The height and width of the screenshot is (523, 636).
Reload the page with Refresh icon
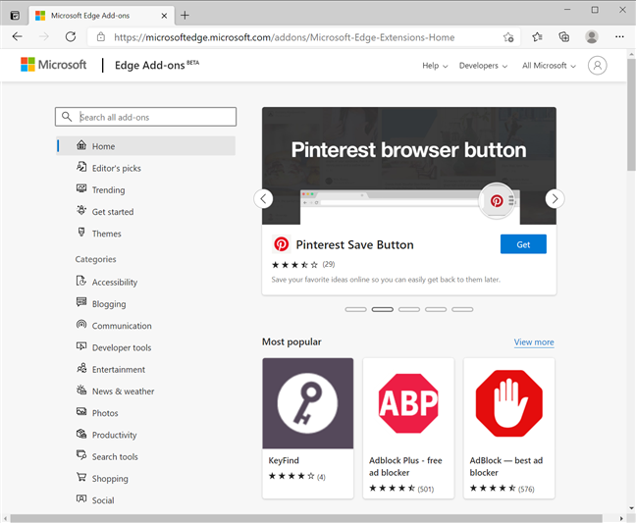pyautogui.click(x=71, y=37)
